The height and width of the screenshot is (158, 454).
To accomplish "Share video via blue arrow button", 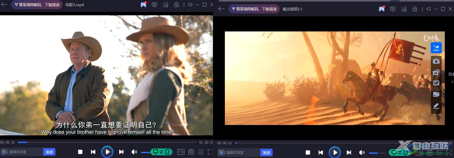I will click(436, 48).
